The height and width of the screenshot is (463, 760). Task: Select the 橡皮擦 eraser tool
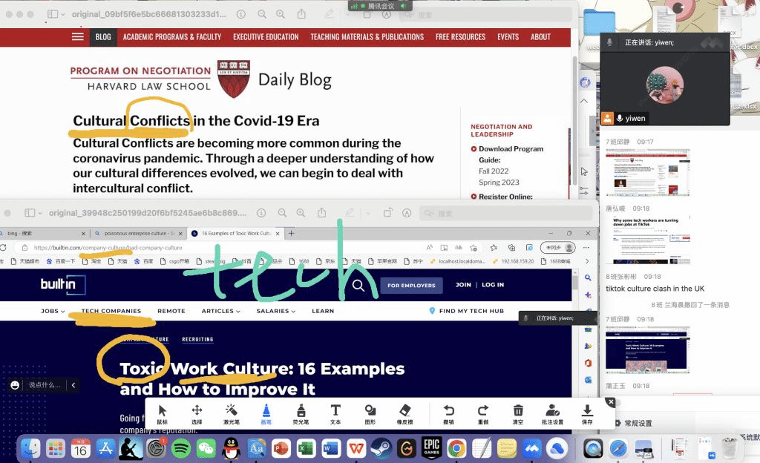(404, 415)
